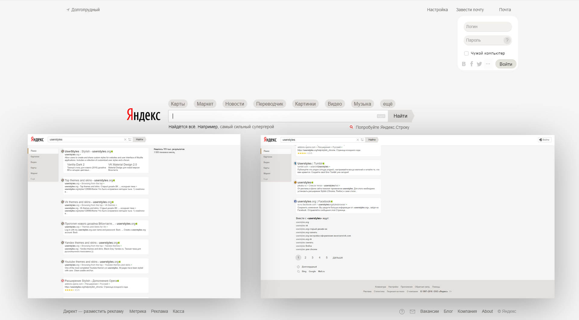Switch to Новости above the main search box
579x320 pixels.
(x=235, y=104)
